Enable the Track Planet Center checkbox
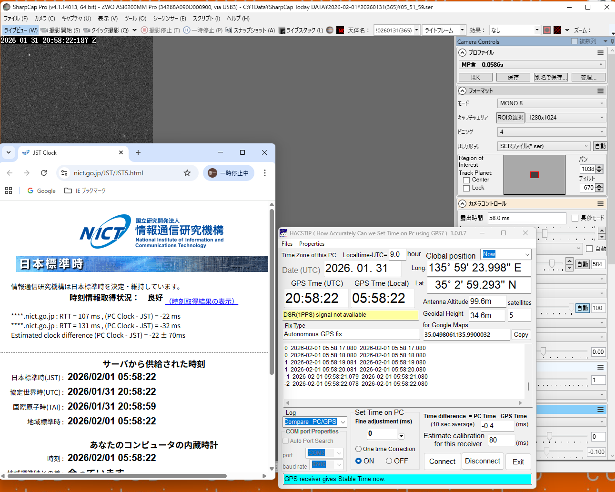This screenshot has width=615, height=492. pyautogui.click(x=466, y=180)
